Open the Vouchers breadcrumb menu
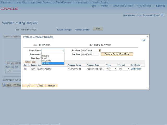The height and width of the screenshot is (125, 167). pyautogui.click(x=83, y=2)
